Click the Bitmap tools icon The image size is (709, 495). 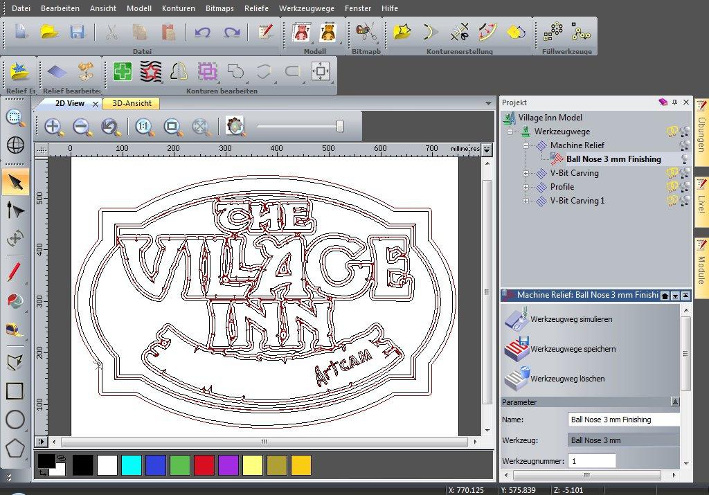pyautogui.click(x=366, y=32)
